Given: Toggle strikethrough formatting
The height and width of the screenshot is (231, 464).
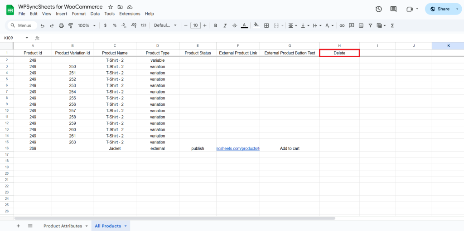Looking at the screenshot, I should point(235,25).
